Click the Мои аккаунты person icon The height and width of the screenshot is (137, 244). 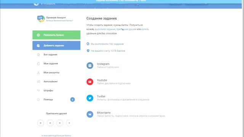tap(38, 73)
